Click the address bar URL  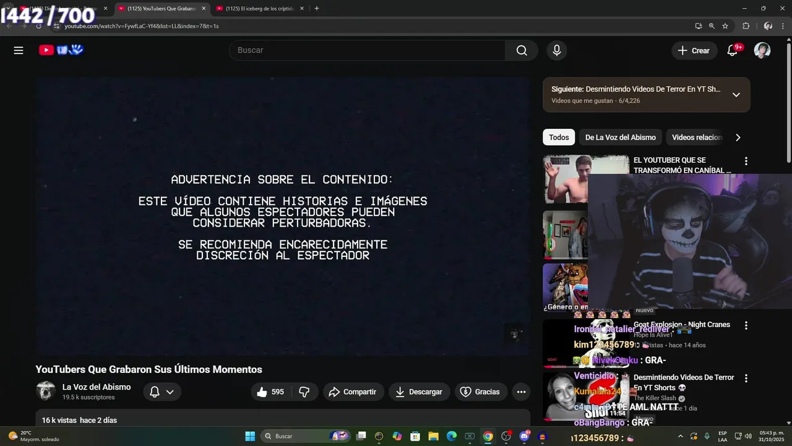(x=142, y=26)
